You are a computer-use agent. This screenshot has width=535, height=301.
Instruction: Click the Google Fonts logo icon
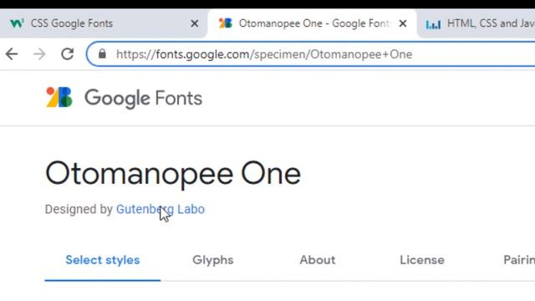(x=59, y=97)
